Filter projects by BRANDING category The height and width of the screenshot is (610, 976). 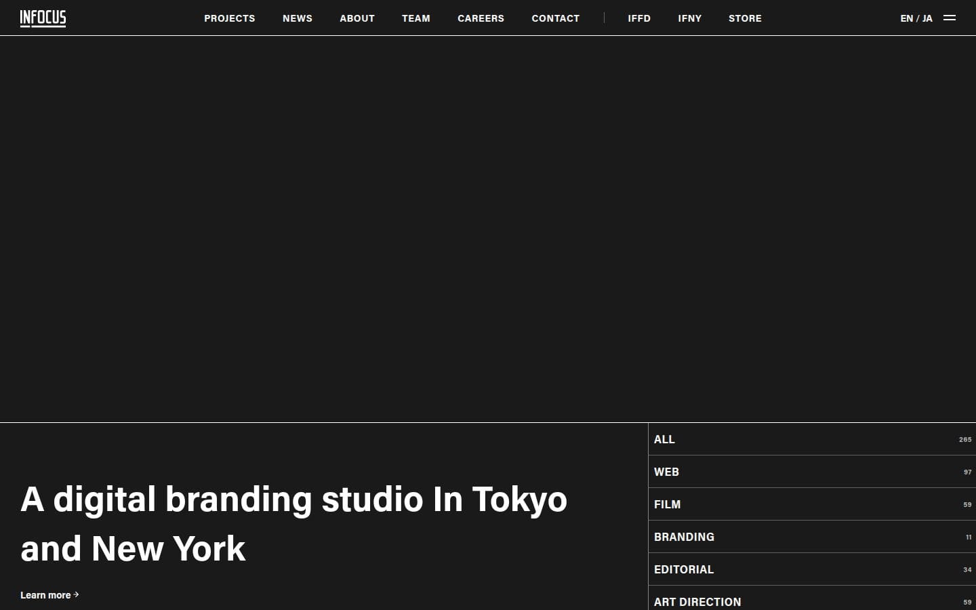pos(812,537)
